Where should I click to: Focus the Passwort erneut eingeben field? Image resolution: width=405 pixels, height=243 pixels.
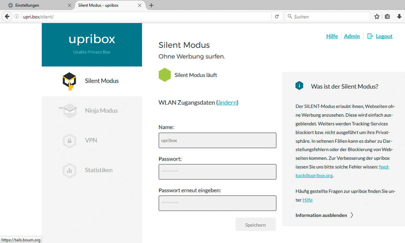pyautogui.click(x=217, y=203)
